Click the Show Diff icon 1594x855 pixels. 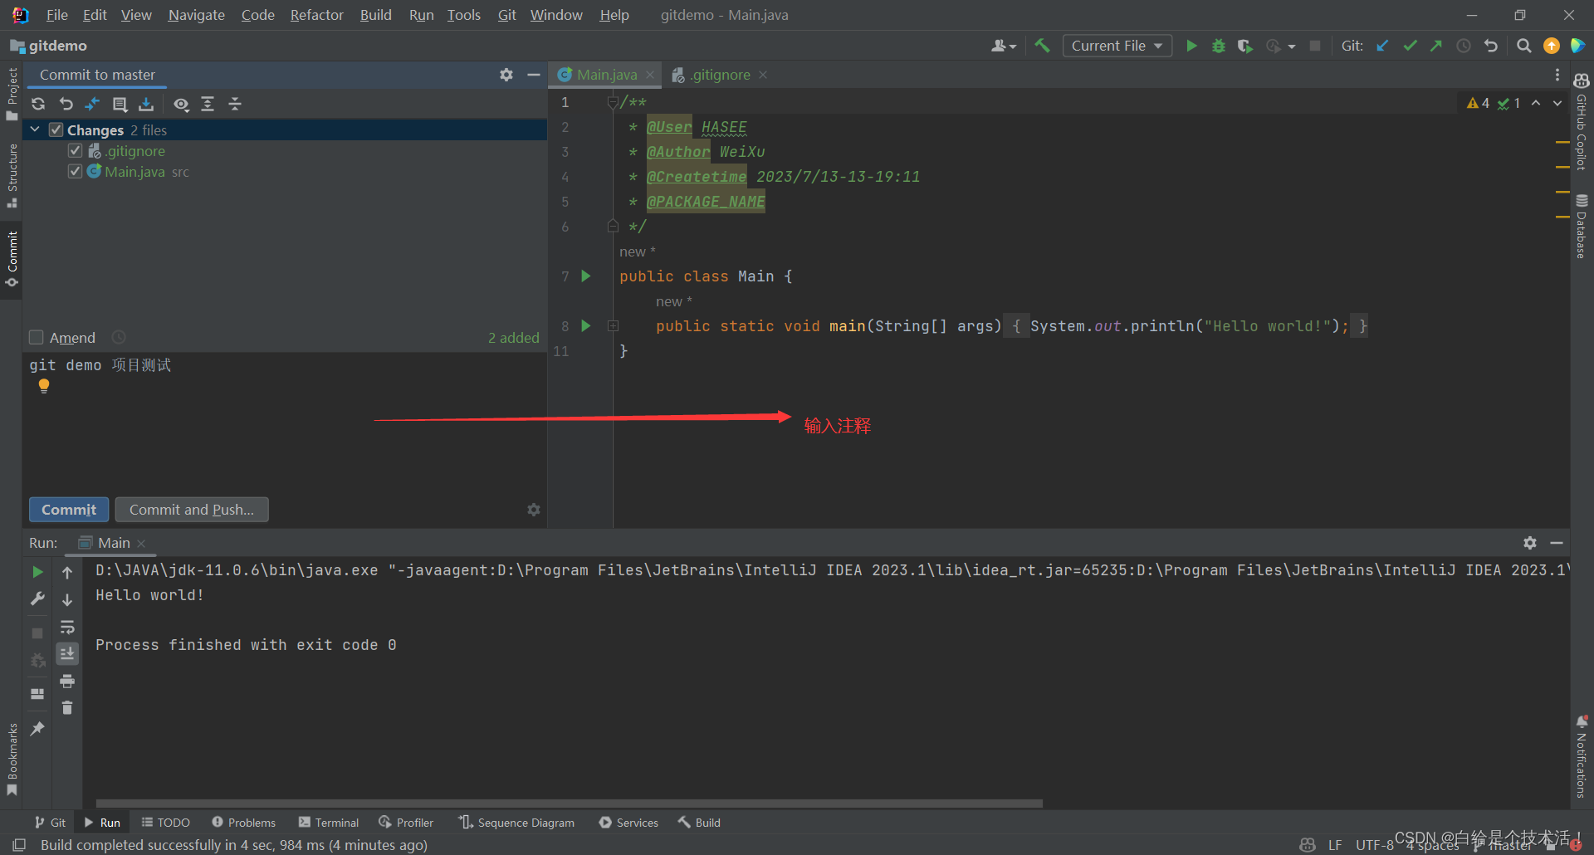point(92,104)
